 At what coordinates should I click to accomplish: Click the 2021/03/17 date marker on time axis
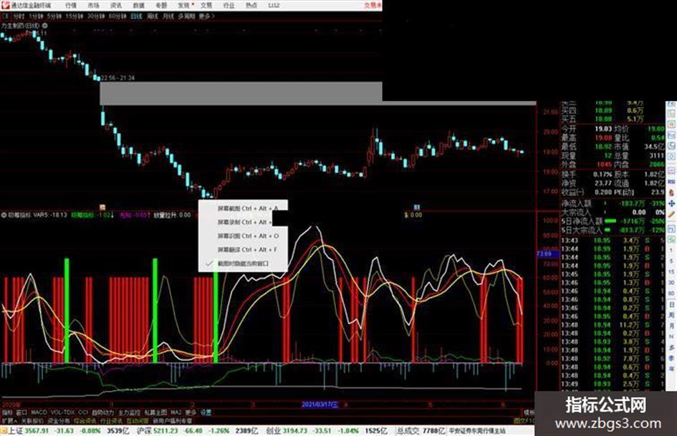(x=320, y=405)
